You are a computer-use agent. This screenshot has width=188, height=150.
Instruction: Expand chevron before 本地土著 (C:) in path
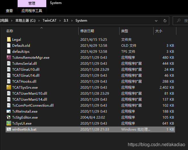pyautogui.click(x=12, y=21)
